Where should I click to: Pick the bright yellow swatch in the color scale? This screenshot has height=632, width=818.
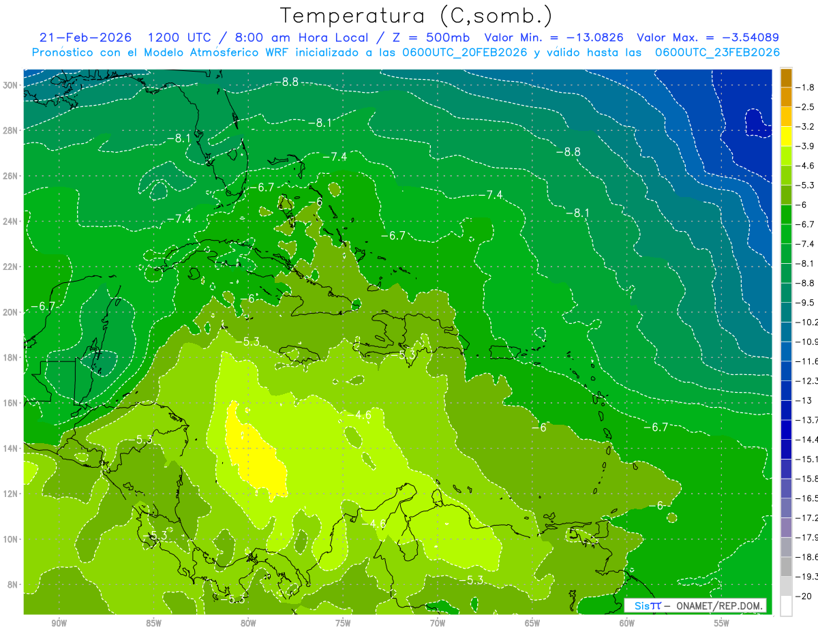(786, 136)
